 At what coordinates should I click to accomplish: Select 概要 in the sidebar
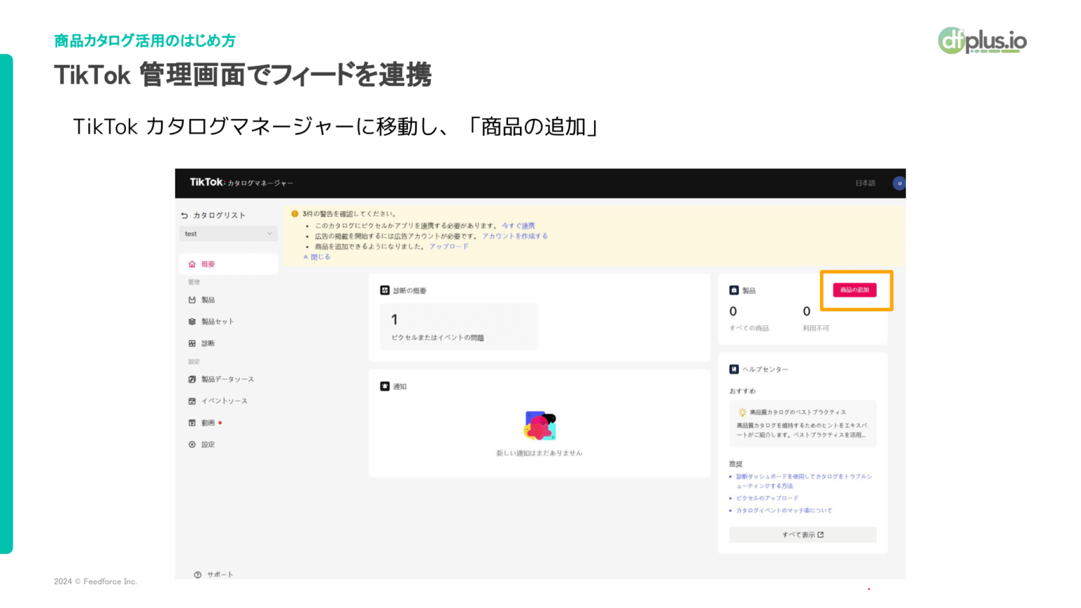pos(228,264)
